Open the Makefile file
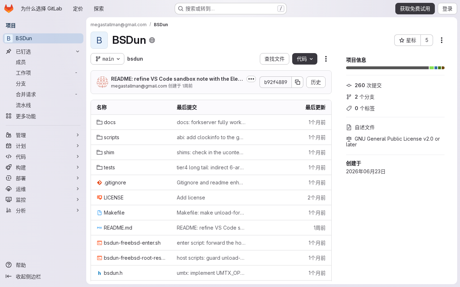The height and width of the screenshot is (287, 460). tap(114, 213)
